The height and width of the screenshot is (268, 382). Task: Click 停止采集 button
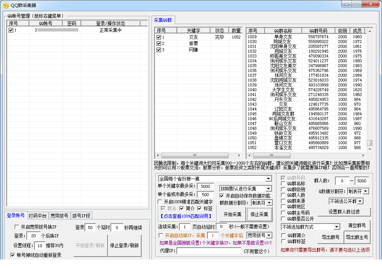(x=259, y=214)
